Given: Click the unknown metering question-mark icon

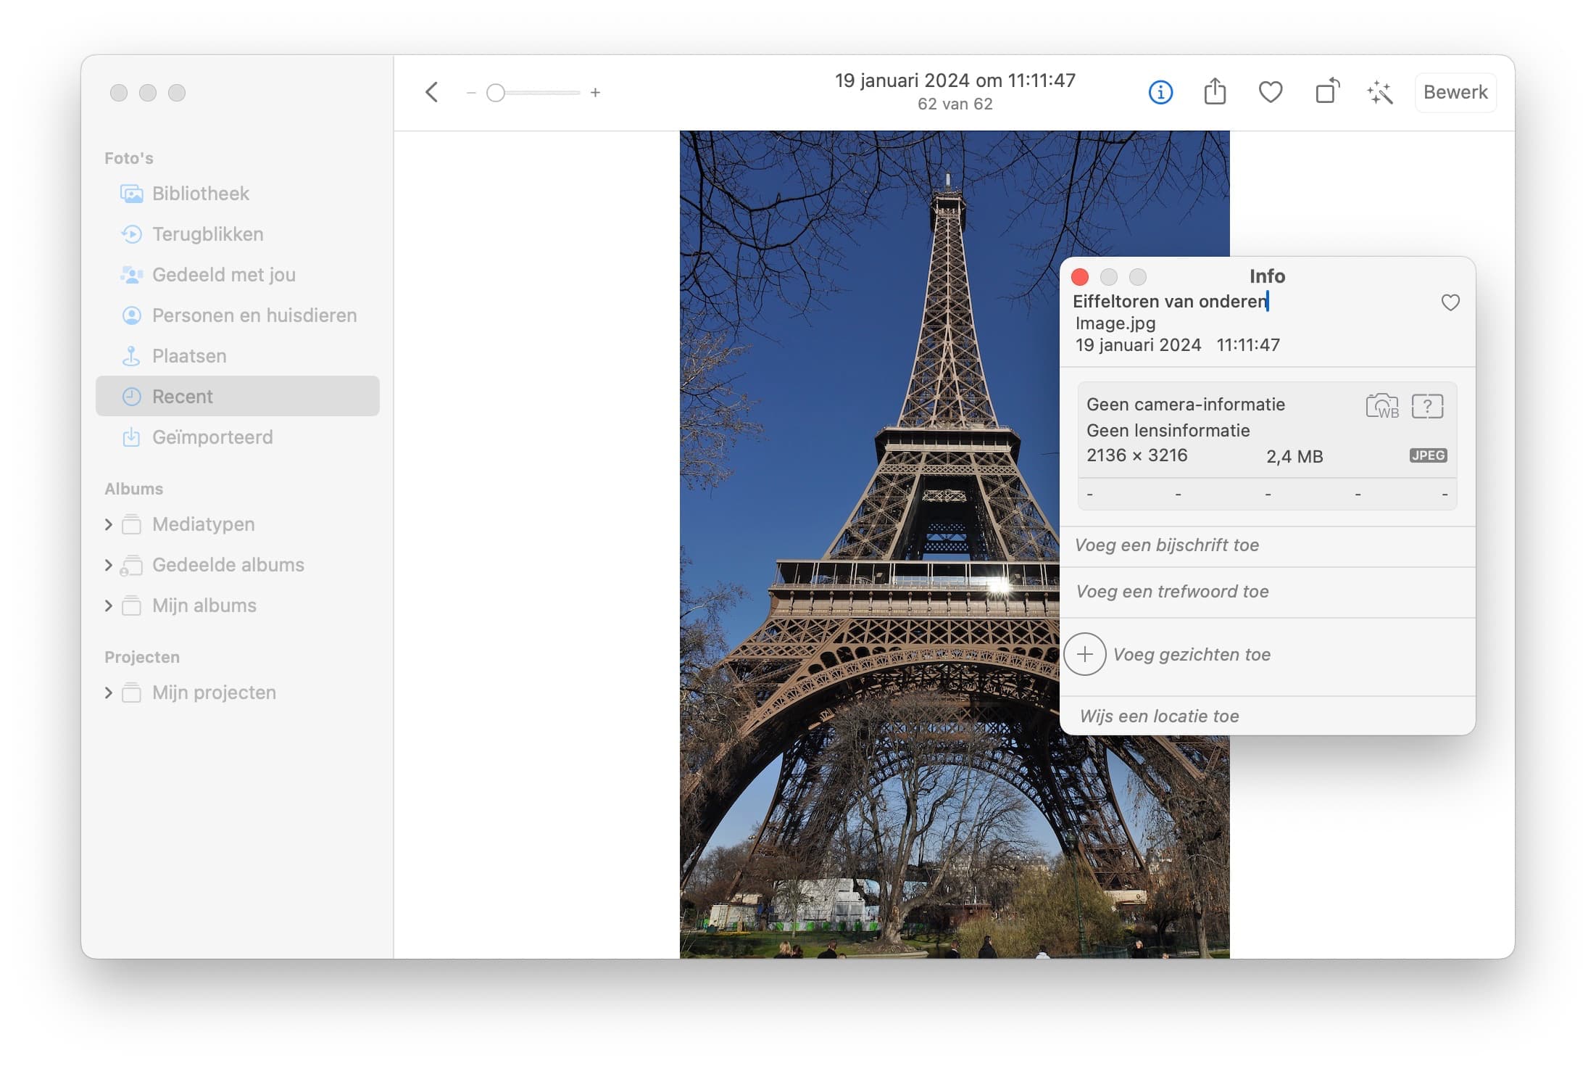Looking at the screenshot, I should [1427, 406].
